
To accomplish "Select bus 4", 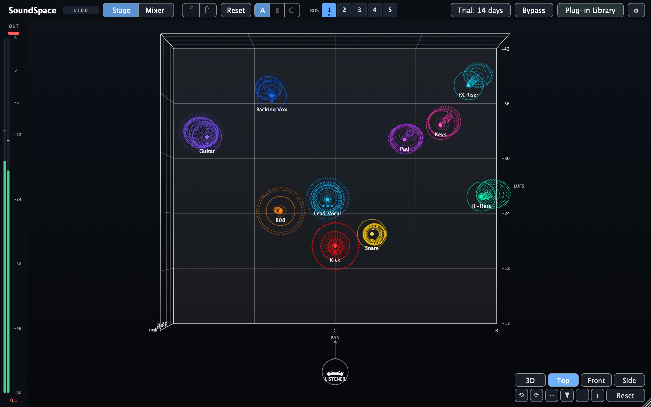I will [375, 10].
